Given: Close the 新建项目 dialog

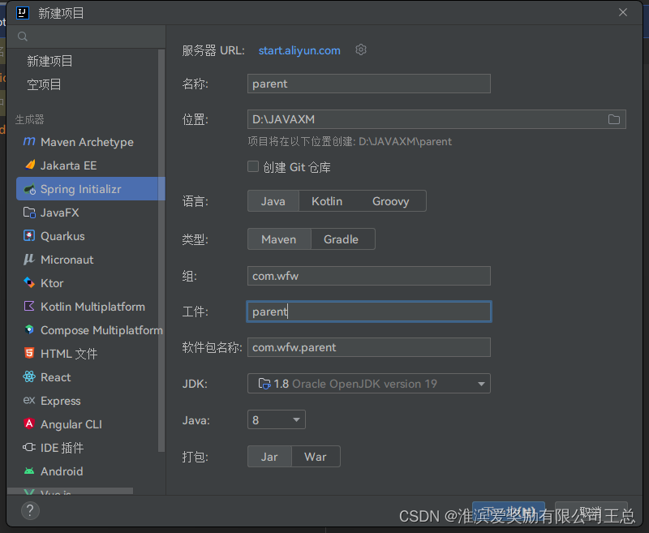Looking at the screenshot, I should pyautogui.click(x=623, y=12).
